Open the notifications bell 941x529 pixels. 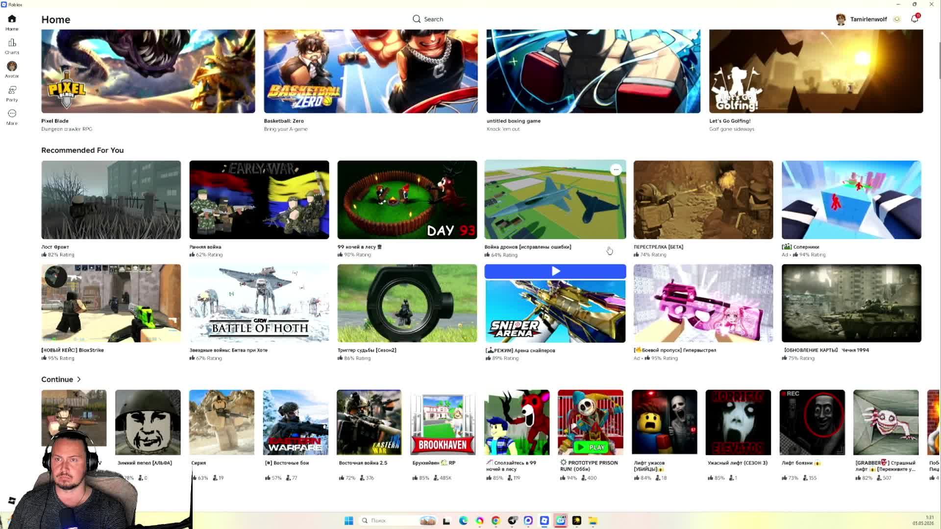[x=915, y=19]
